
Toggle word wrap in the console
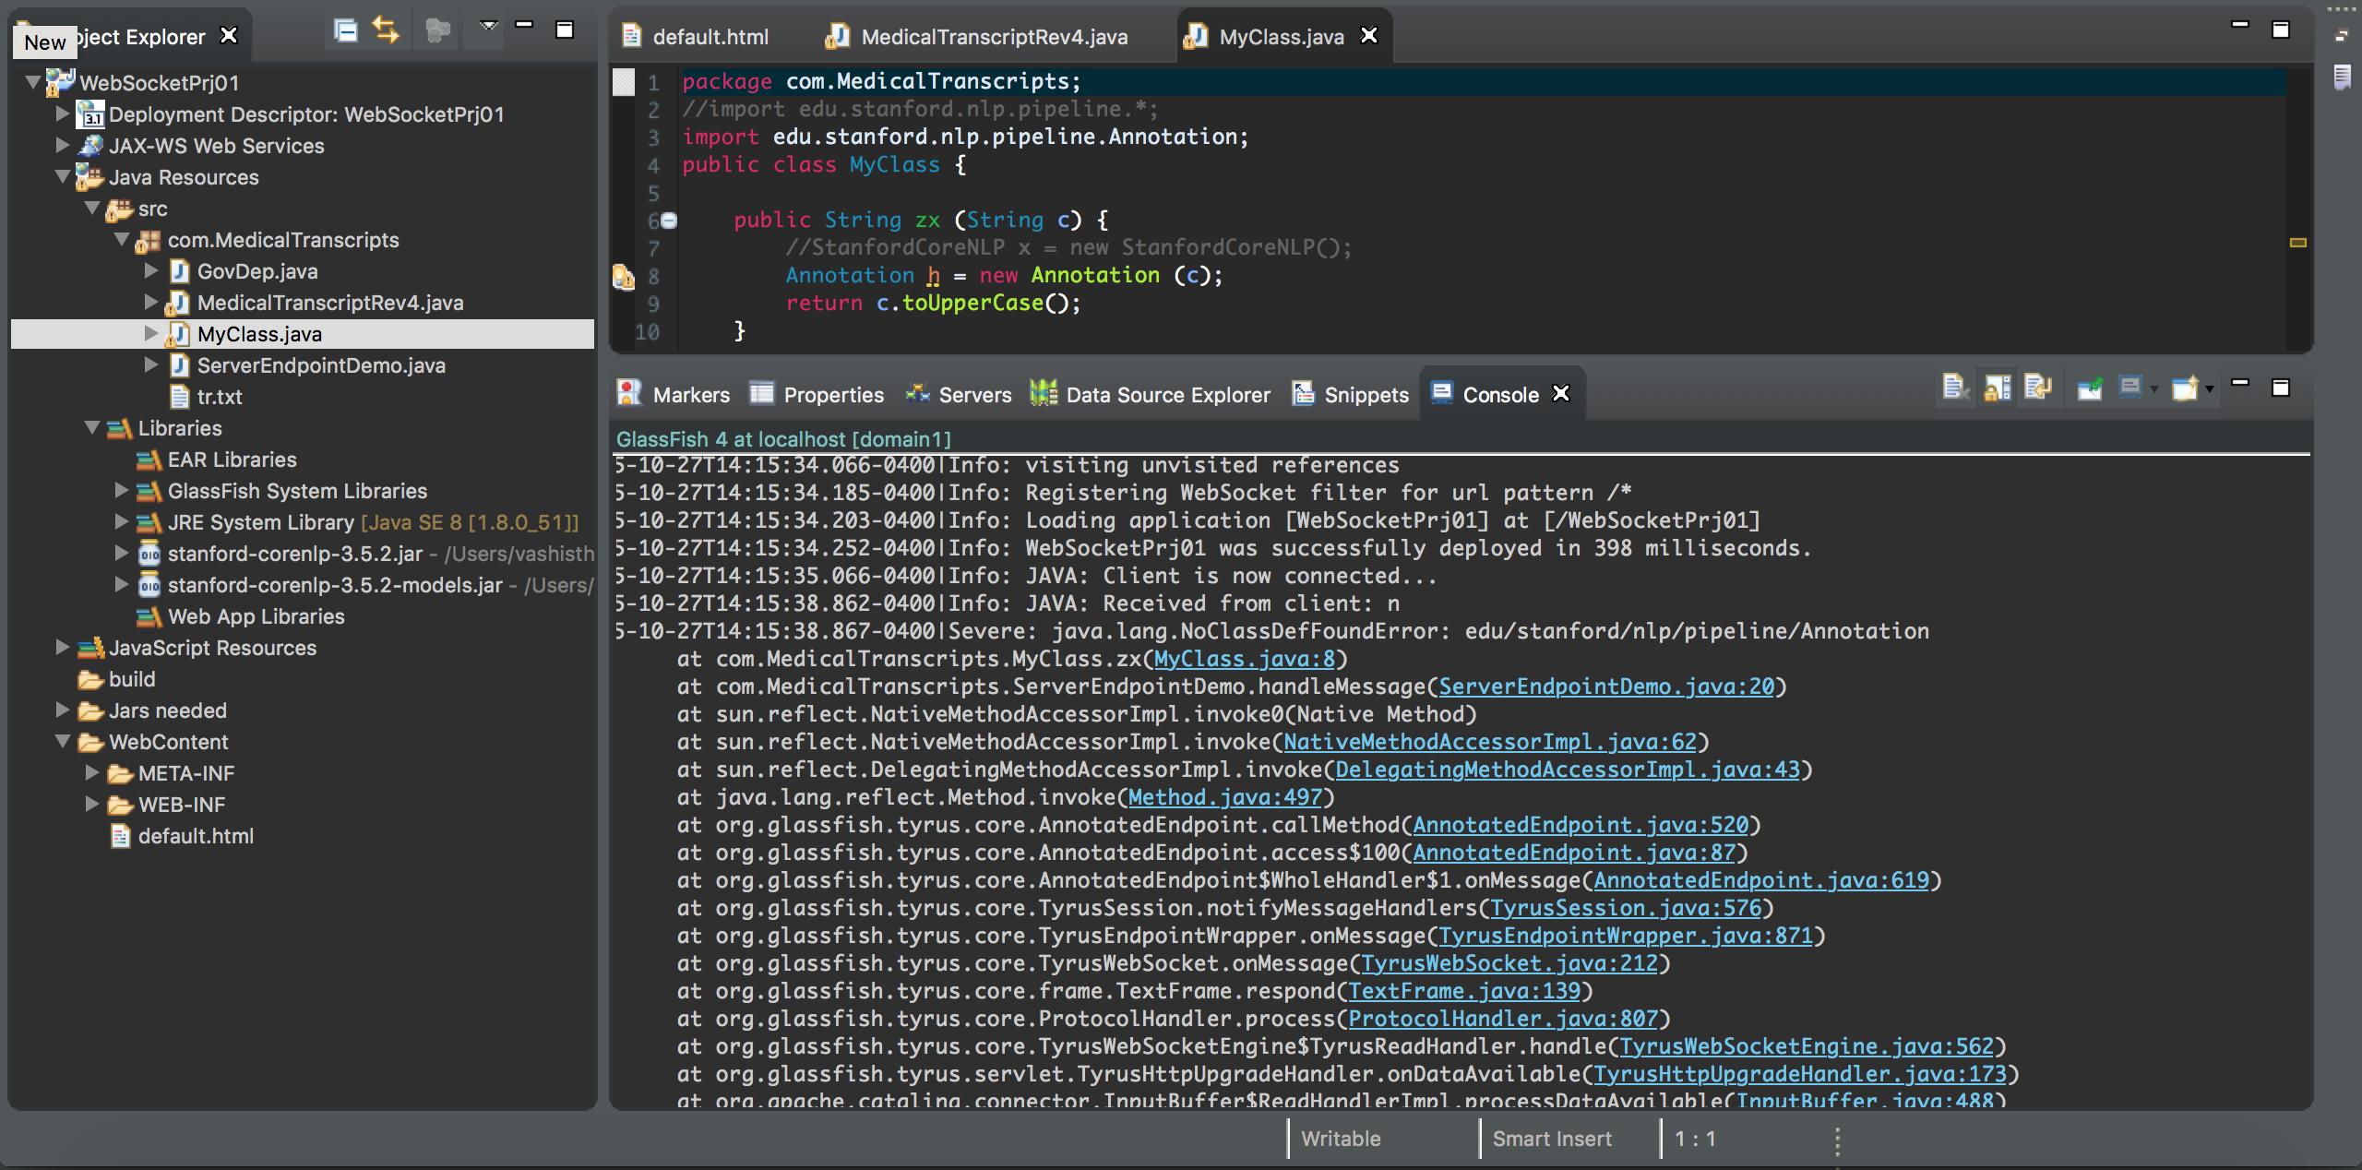[x=2040, y=388]
